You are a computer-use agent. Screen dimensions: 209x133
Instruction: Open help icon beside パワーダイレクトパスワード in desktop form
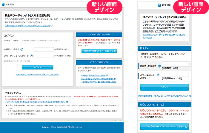pos(30,56)
